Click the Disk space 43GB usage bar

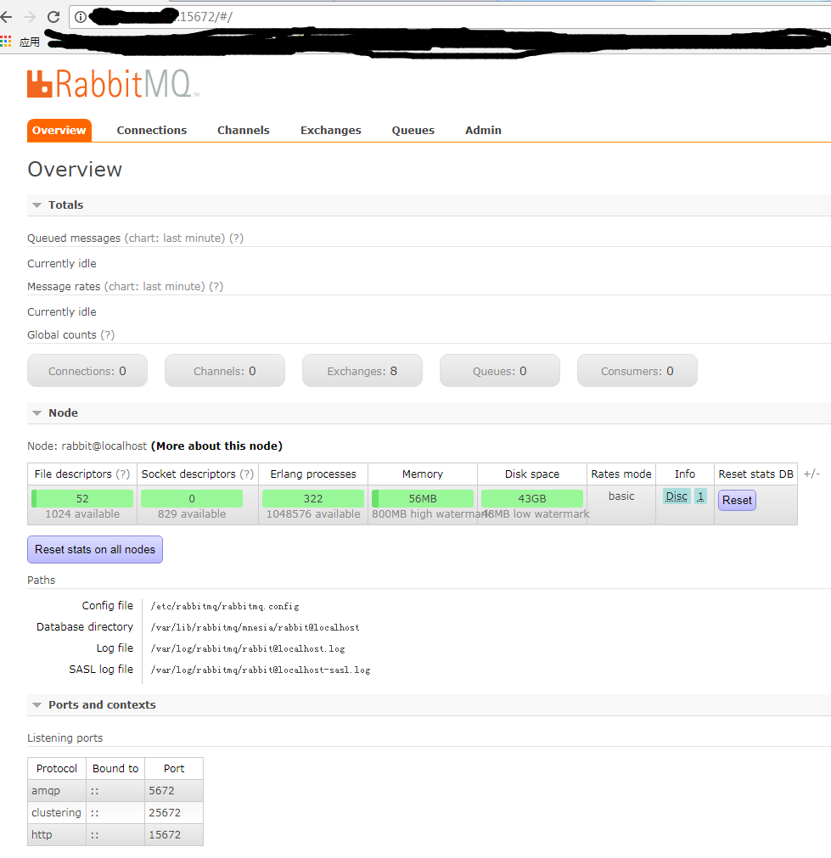point(532,498)
